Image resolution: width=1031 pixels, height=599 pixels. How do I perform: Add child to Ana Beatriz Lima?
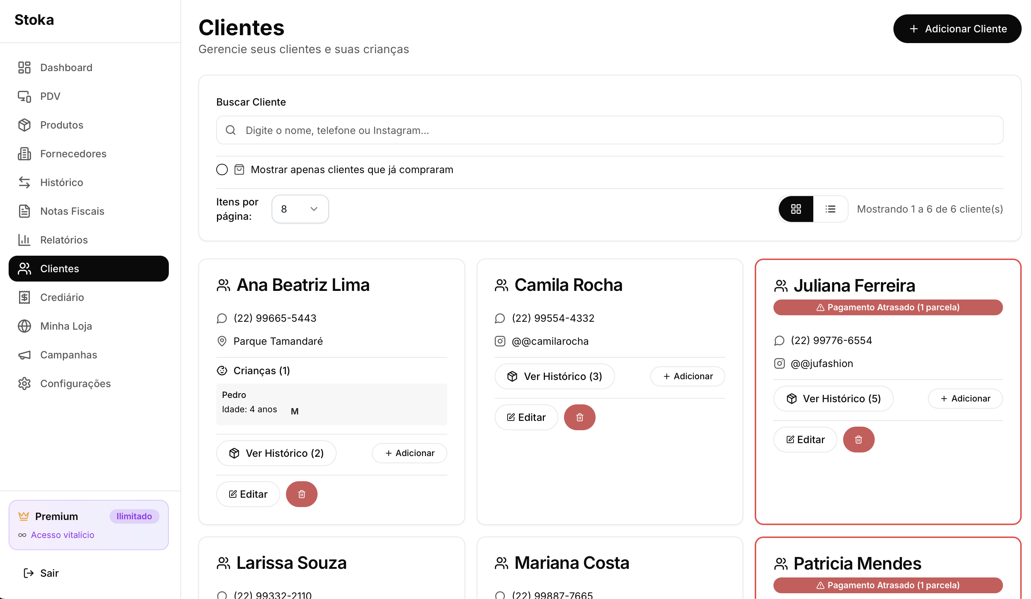(409, 453)
